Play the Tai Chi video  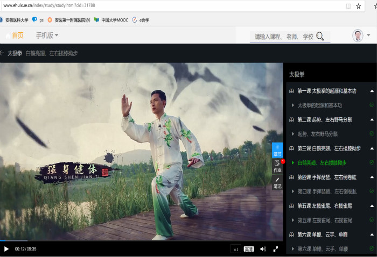(6, 249)
